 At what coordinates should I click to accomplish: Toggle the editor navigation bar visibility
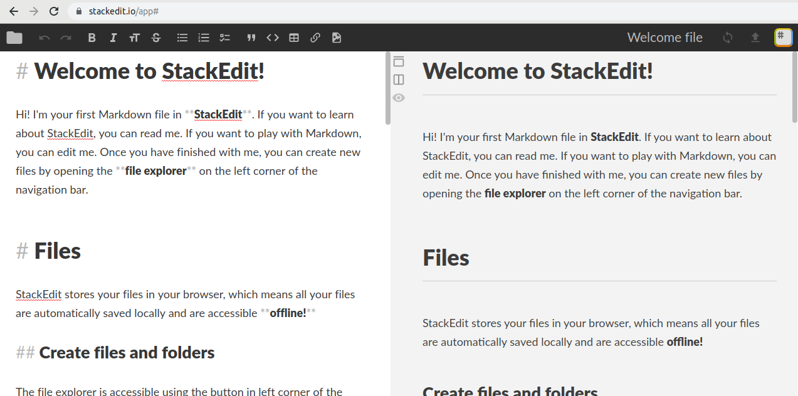[x=399, y=61]
